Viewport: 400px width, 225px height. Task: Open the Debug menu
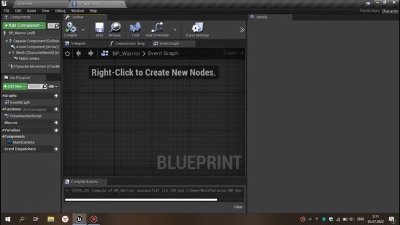click(60, 11)
